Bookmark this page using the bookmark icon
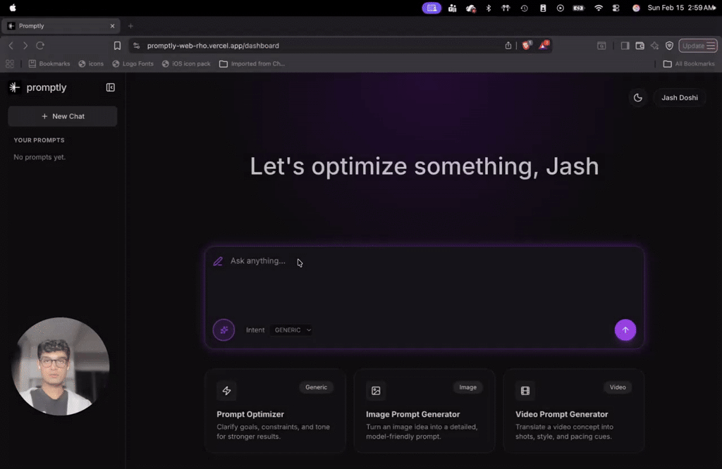 point(117,46)
